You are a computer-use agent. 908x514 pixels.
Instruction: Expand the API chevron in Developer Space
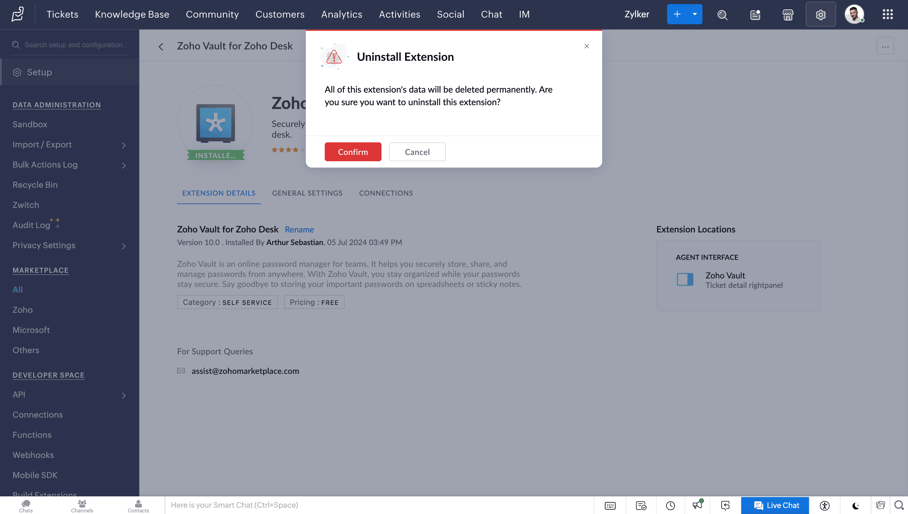tap(124, 395)
